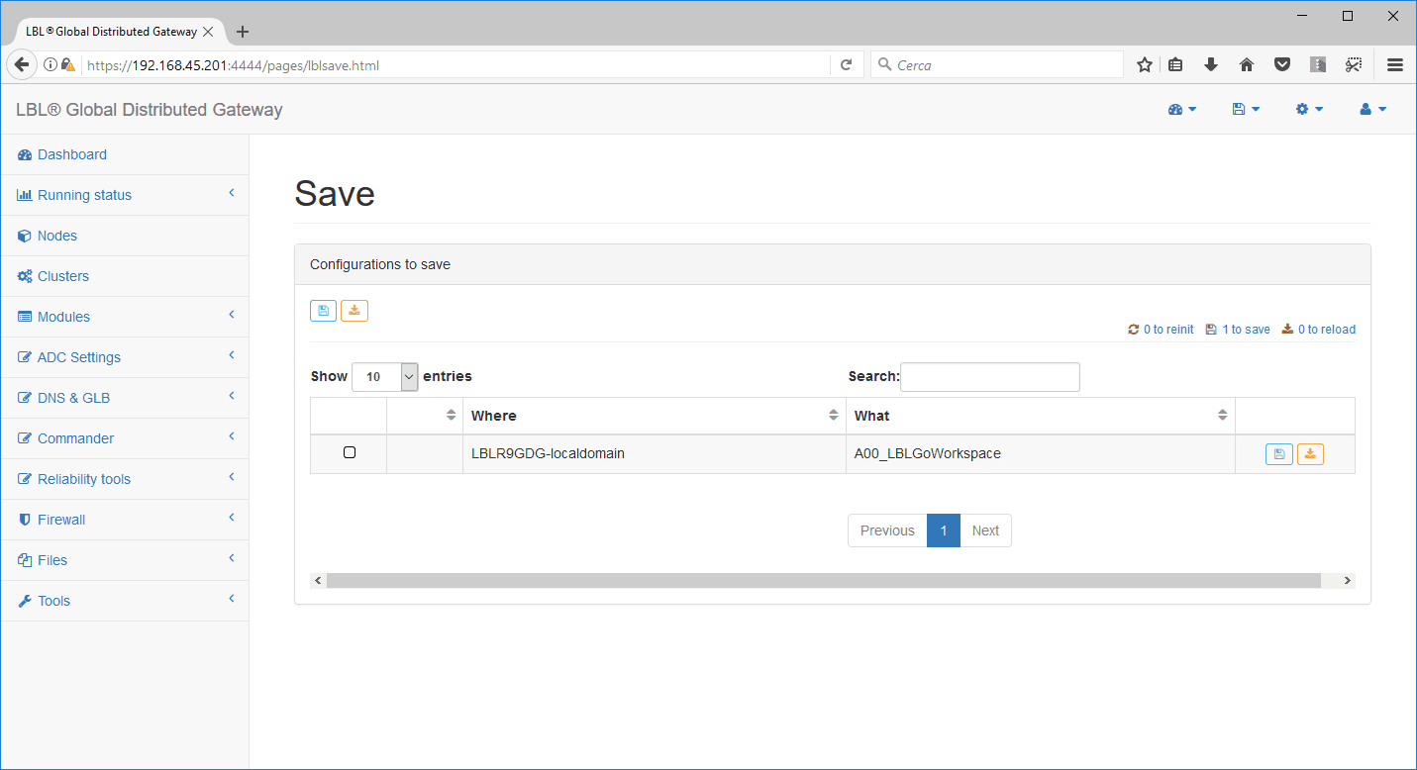Click the blue save-all icon above the table
Image resolution: width=1417 pixels, height=770 pixels.
[x=323, y=311]
